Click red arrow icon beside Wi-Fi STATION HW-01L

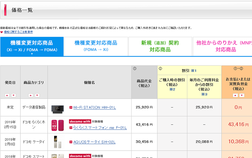point(71,108)
